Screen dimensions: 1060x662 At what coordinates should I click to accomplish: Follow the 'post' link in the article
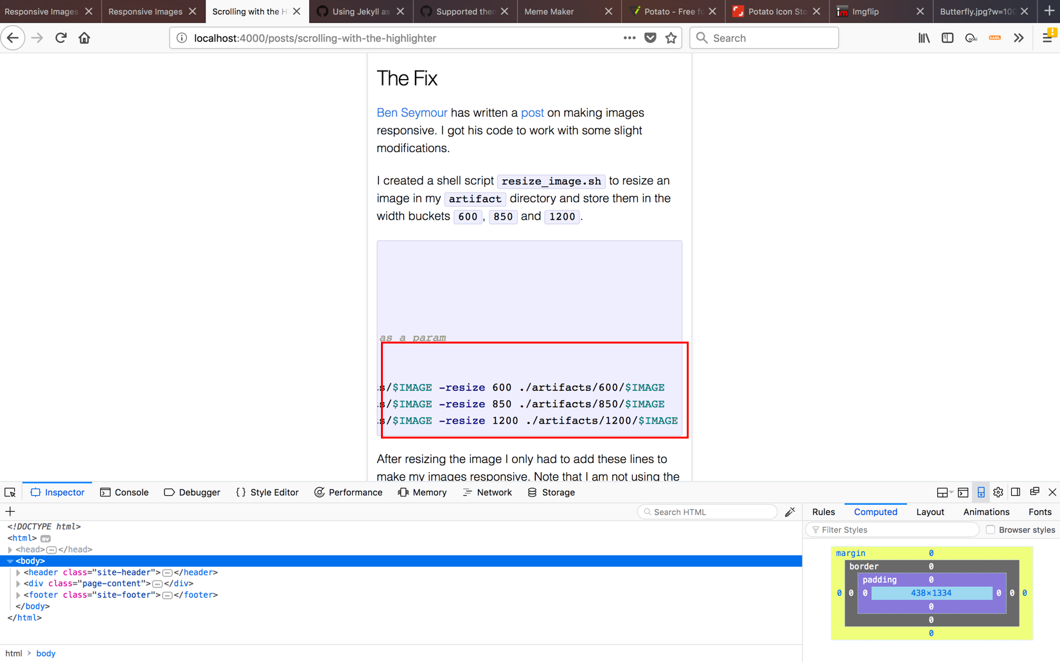pos(533,113)
